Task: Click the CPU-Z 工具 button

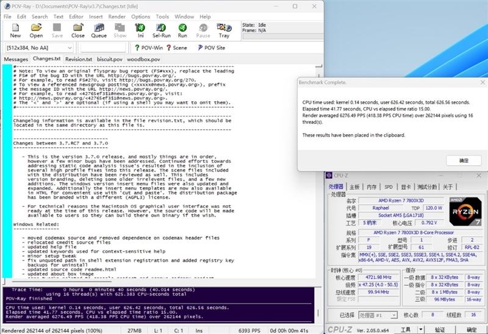Action: (x=406, y=330)
